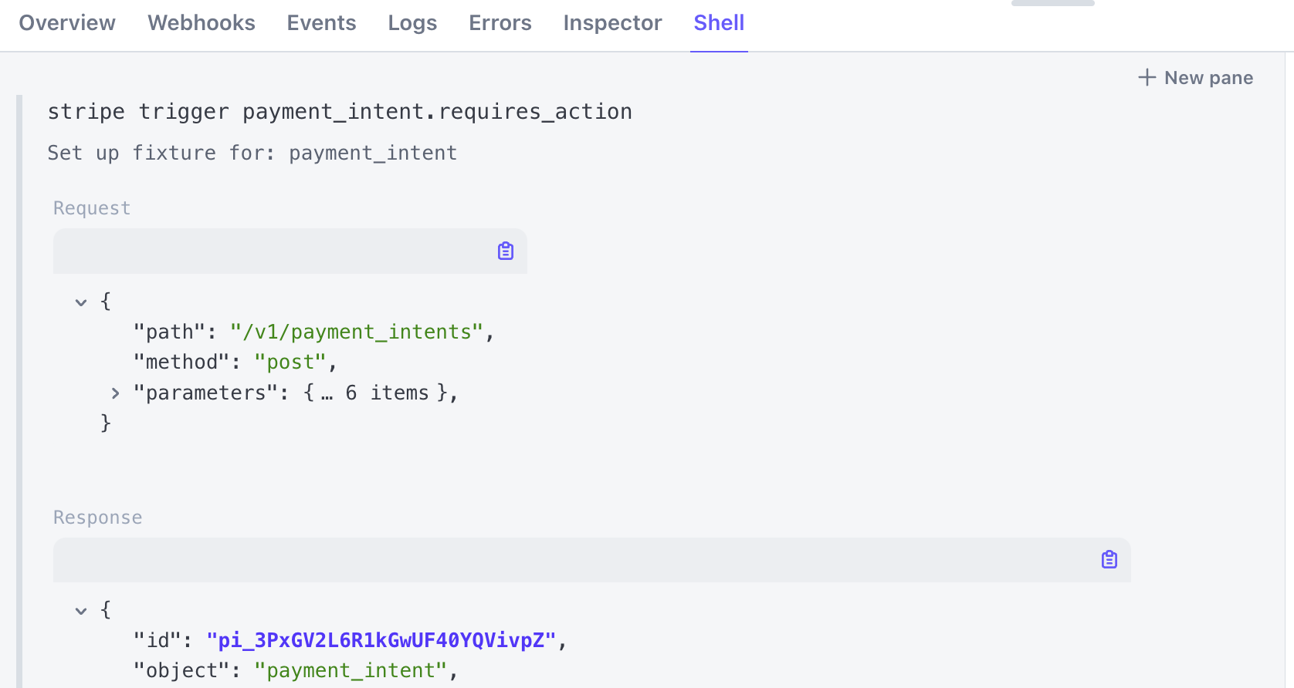The image size is (1294, 688).
Task: Click the "6 items" parameters summary
Action: (x=386, y=393)
